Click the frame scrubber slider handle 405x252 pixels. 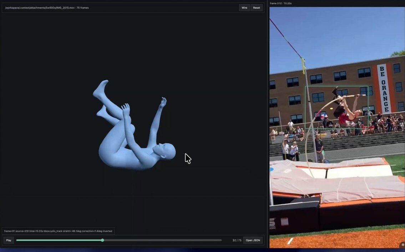pyautogui.click(x=102, y=240)
